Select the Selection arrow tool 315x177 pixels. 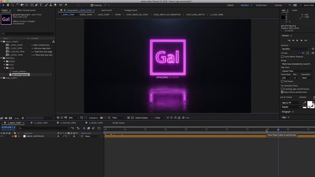3,5
